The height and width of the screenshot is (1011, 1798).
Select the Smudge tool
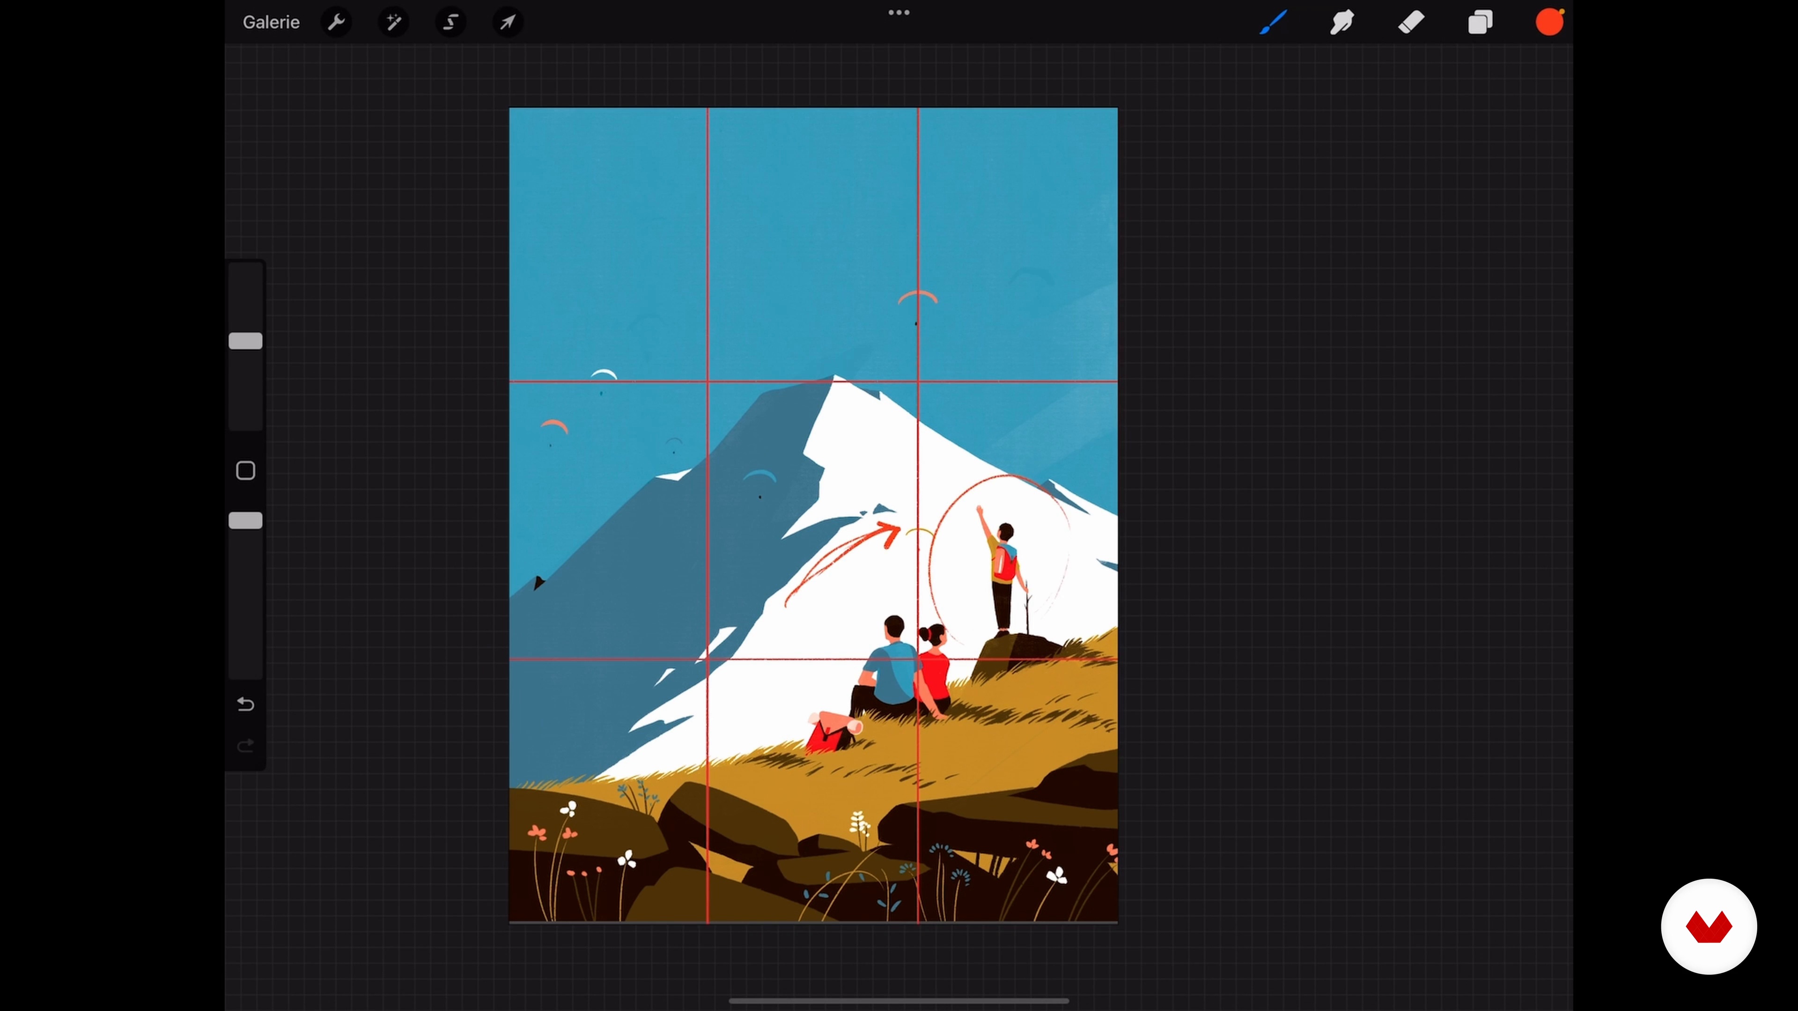pyautogui.click(x=1341, y=22)
